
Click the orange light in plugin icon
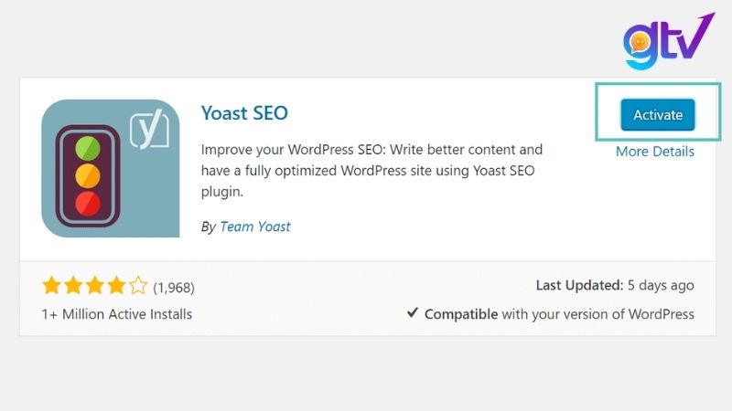tap(87, 174)
